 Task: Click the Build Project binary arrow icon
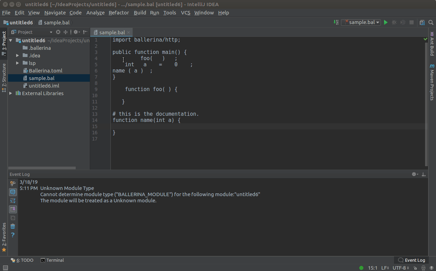coord(336,22)
